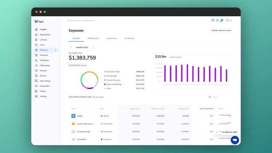Click the See all categories link
Image resolution: width=272 pixels, height=153 pixels.
[83, 65]
